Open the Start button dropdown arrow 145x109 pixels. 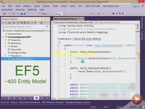coord(48,14)
